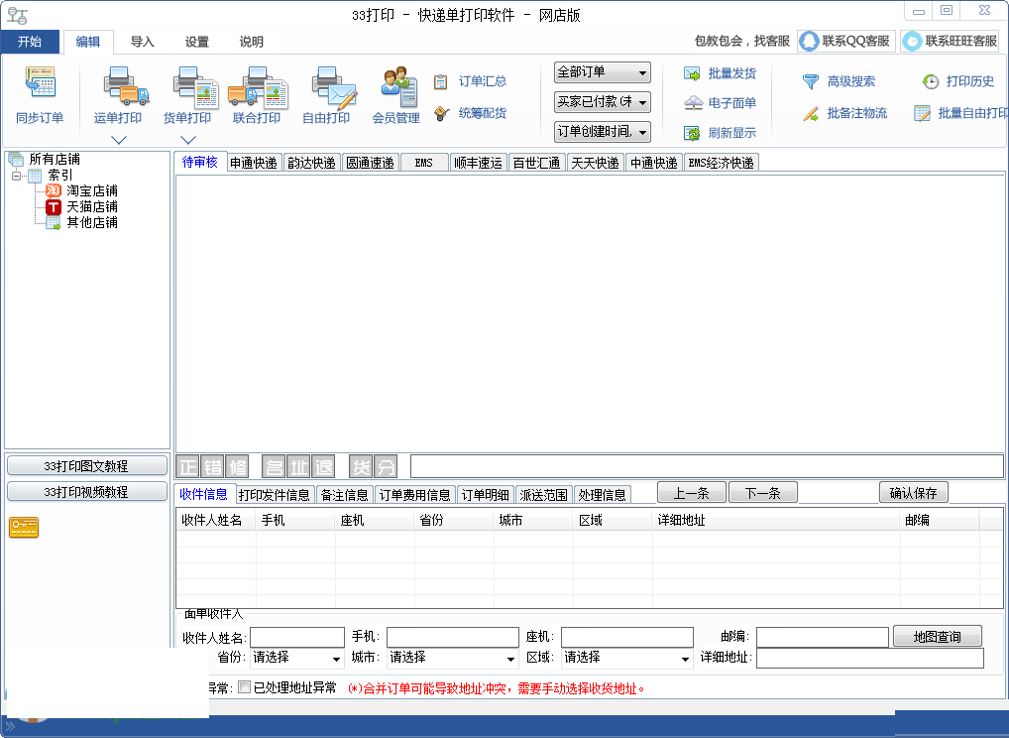Click the 确认保存 button

tap(913, 493)
